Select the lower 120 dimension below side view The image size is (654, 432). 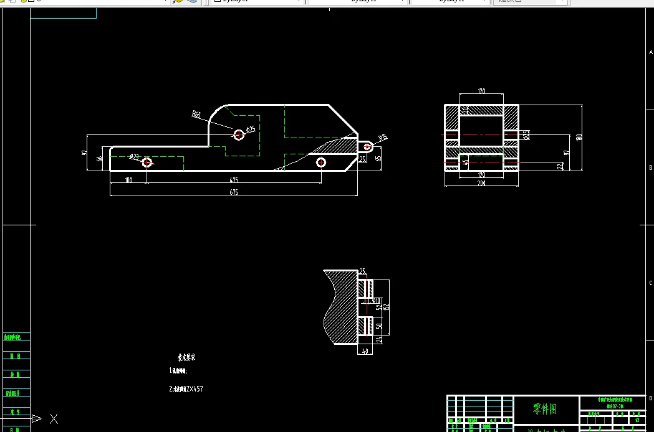(481, 174)
